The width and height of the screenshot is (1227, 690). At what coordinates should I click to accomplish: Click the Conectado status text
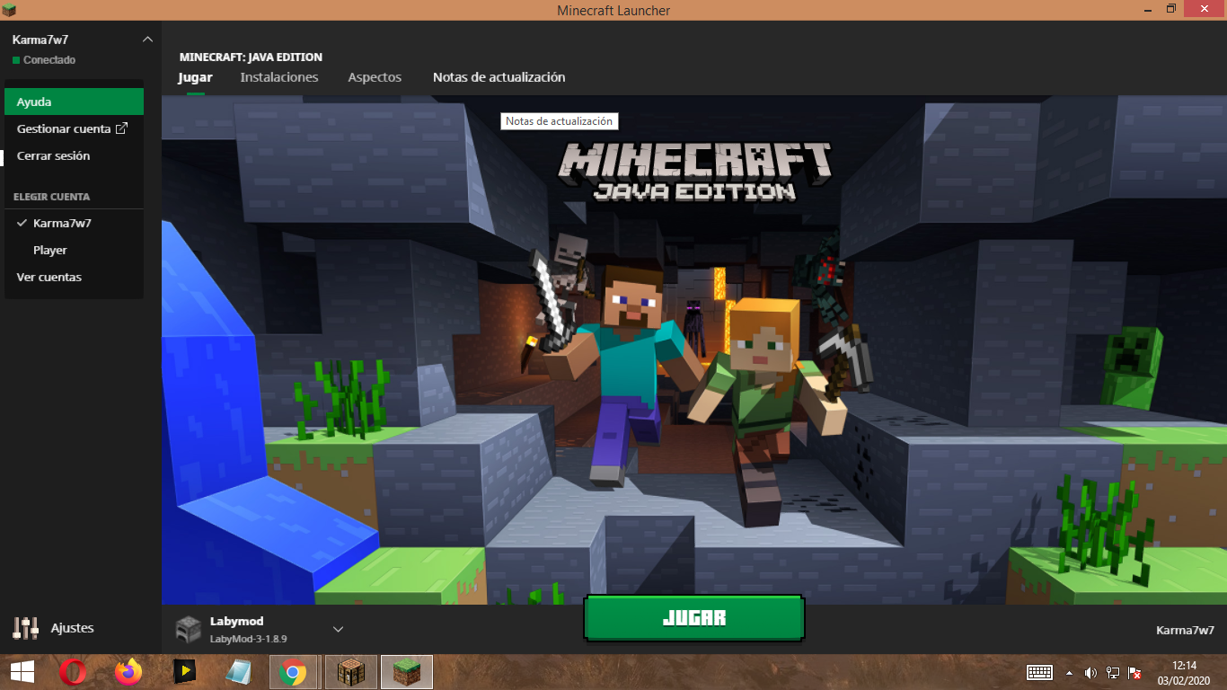49,60
